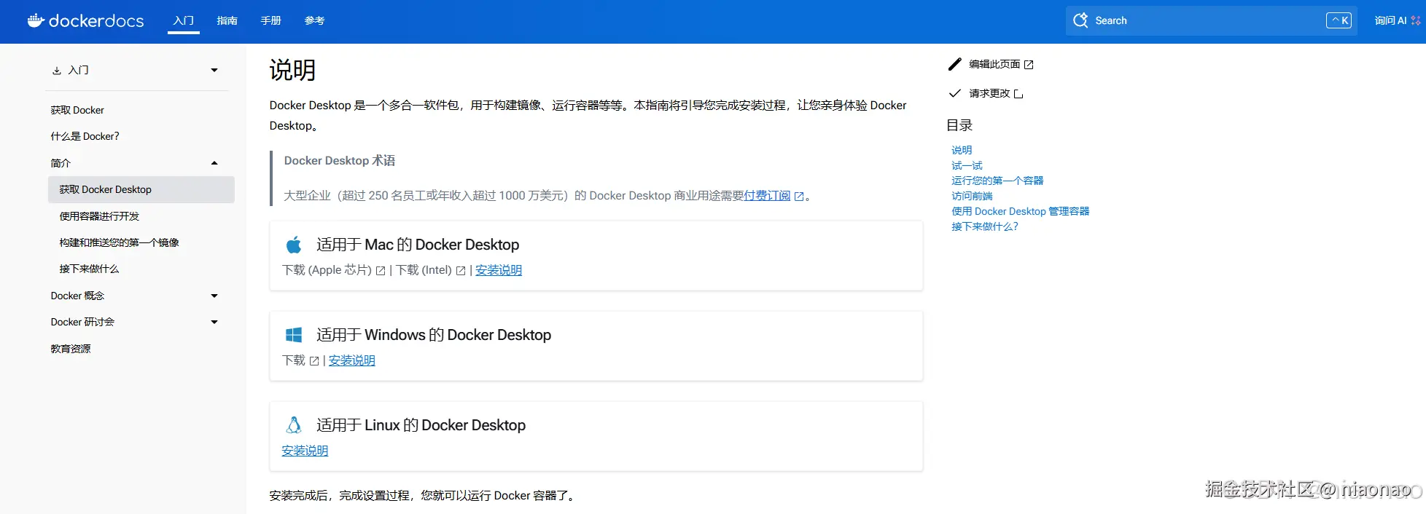The height and width of the screenshot is (514, 1426).
Task: Click the 适用于 Linux 的 Docker Desktop heading
Action: pos(421,425)
